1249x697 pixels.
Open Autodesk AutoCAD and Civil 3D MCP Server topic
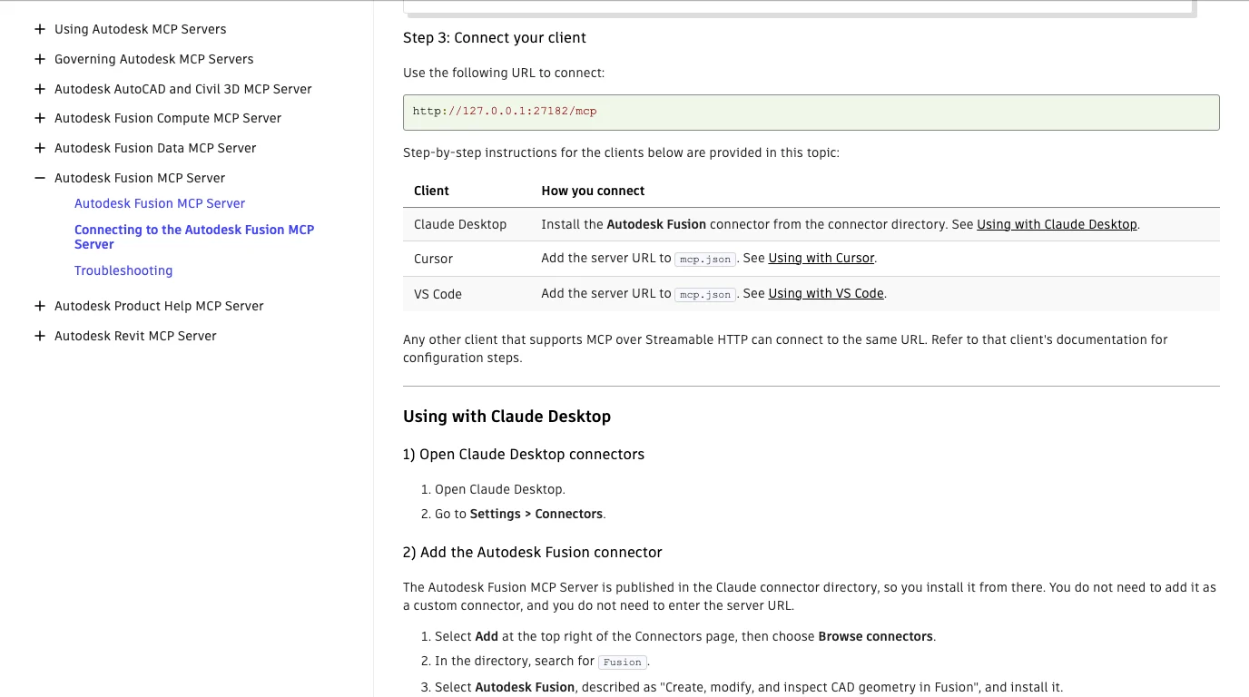tap(183, 89)
